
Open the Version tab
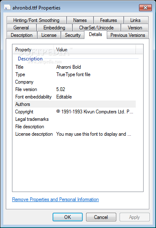tap(135, 28)
